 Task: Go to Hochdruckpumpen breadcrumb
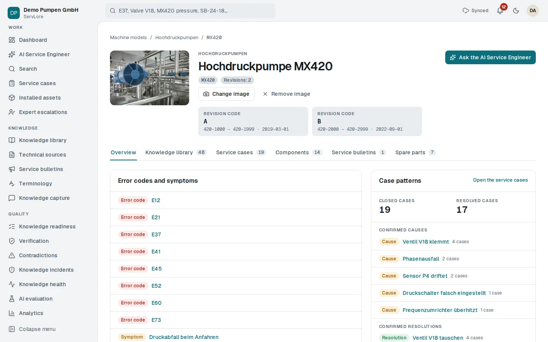pyautogui.click(x=177, y=38)
